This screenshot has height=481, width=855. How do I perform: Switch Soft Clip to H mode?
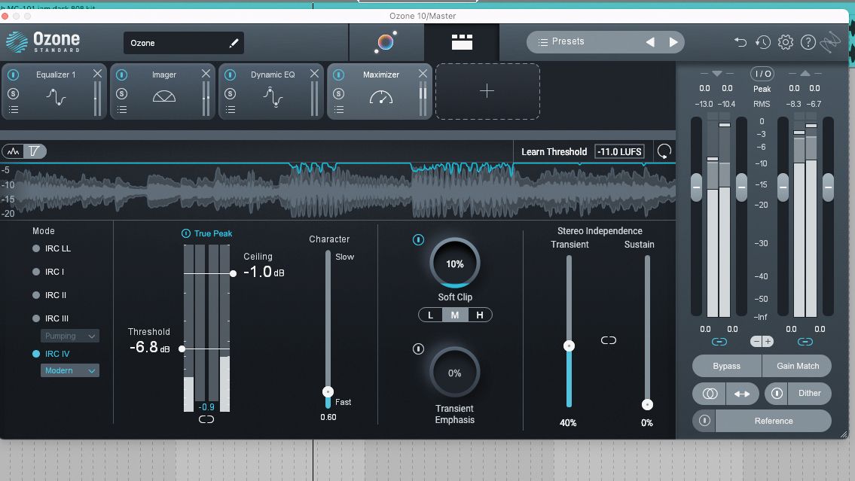click(x=480, y=315)
